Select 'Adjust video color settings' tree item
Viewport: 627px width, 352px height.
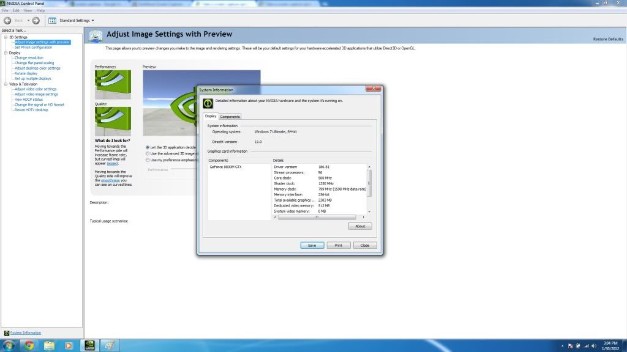click(35, 89)
